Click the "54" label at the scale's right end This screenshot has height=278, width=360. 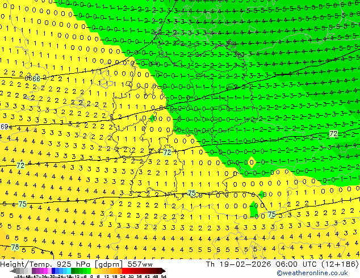click(164, 276)
